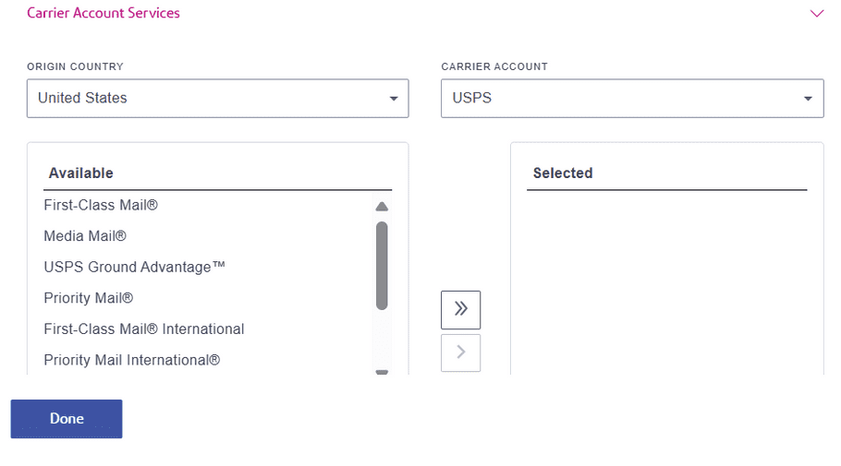
Task: Choose First-Class Mail® International service
Action: [144, 329]
